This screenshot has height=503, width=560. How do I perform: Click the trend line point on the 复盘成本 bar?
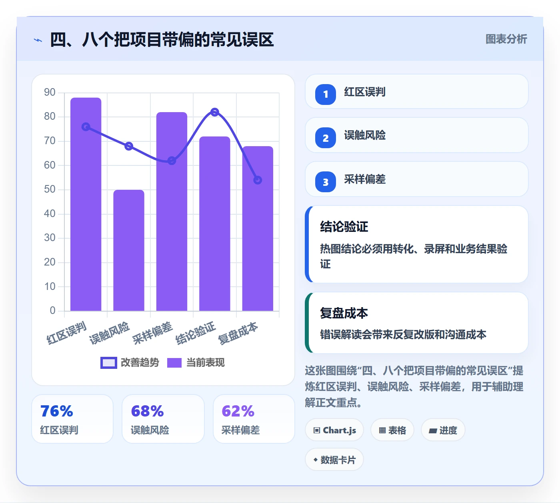pos(258,180)
